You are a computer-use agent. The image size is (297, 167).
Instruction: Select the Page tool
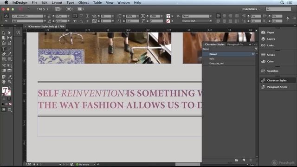[x=4, y=38]
